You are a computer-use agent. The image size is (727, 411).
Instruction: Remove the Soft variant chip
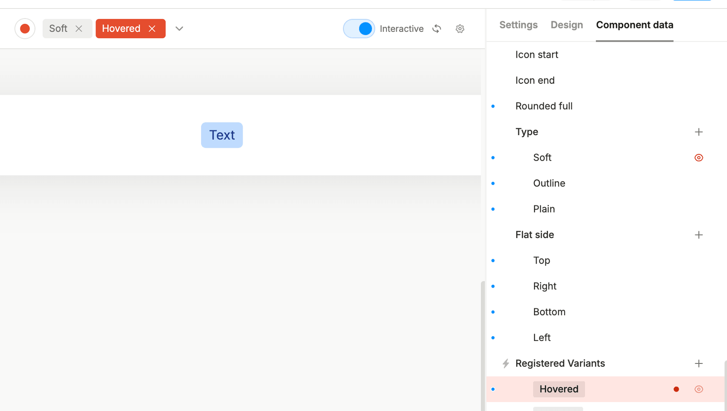pos(79,28)
